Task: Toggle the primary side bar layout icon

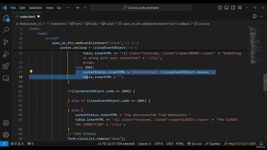Action: pyautogui.click(x=220, y=7)
